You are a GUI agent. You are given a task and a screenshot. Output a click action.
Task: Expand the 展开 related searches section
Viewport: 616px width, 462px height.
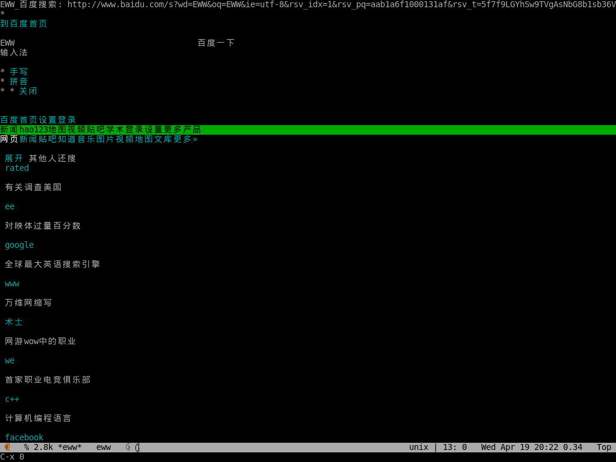(x=14, y=158)
